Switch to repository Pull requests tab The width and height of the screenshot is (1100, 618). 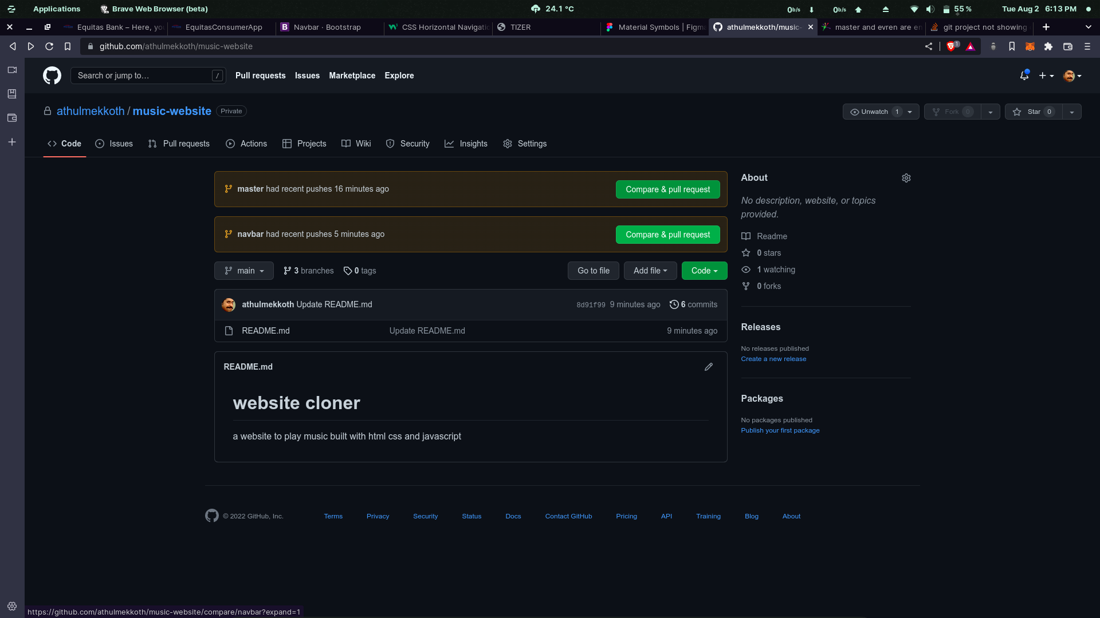click(x=179, y=144)
